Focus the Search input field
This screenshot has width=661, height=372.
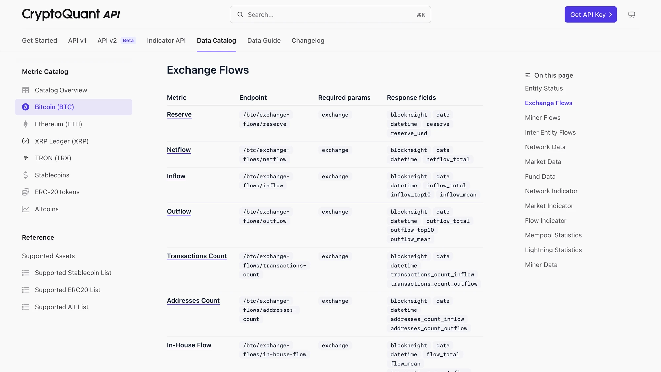330,15
